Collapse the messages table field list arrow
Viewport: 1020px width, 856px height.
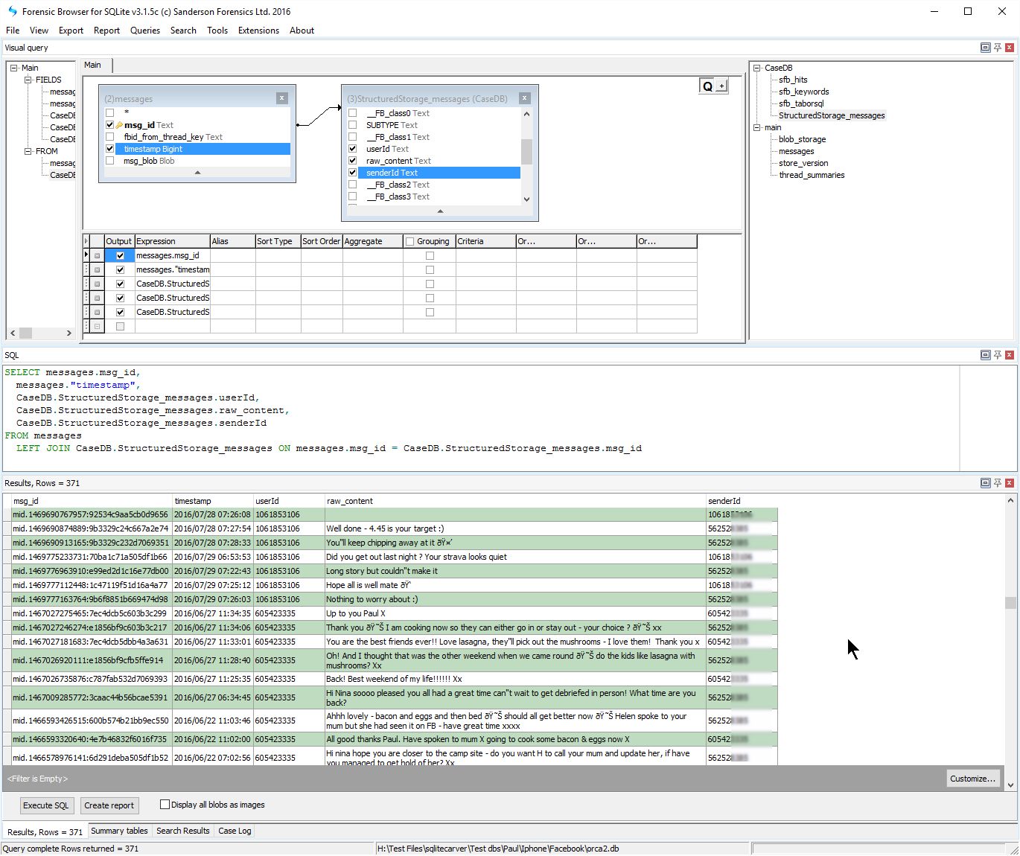pyautogui.click(x=197, y=173)
